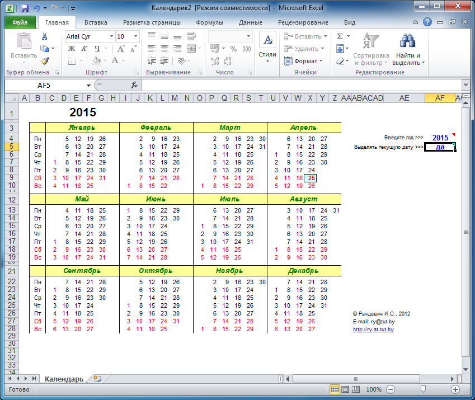Click the Decrease indent icon
475x400 pixels.
click(152, 61)
